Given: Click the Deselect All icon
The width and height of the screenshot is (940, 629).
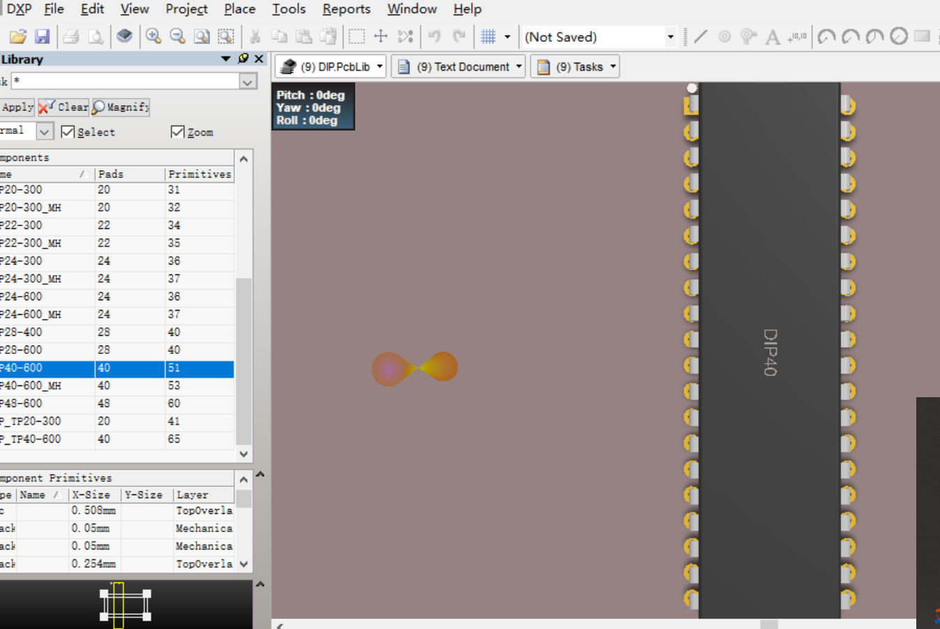Looking at the screenshot, I should click(x=405, y=37).
